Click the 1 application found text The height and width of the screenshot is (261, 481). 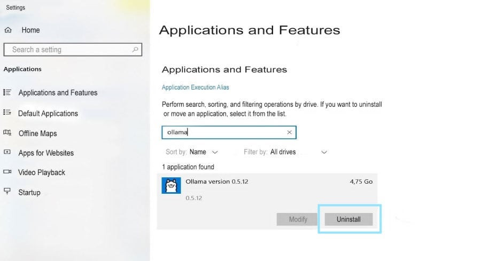(188, 167)
